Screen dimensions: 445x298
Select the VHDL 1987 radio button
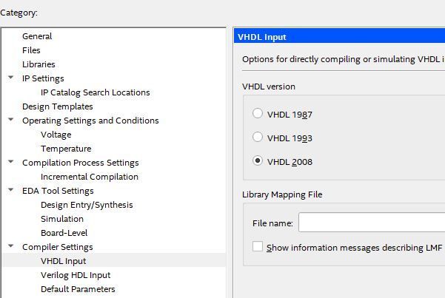pos(258,114)
